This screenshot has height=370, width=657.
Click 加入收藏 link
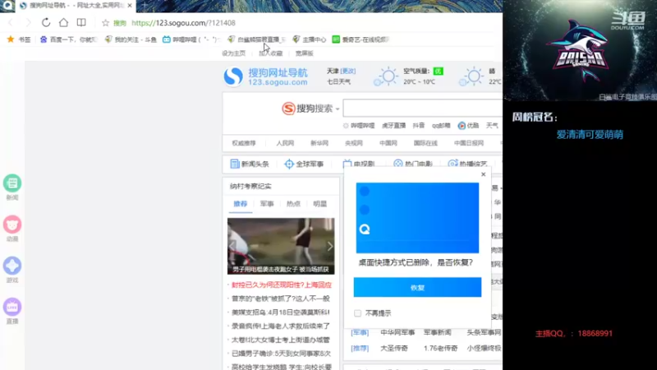coord(271,53)
